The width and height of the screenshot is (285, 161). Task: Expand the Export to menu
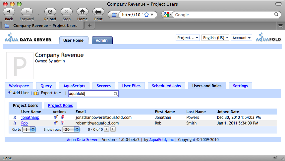[51, 93]
